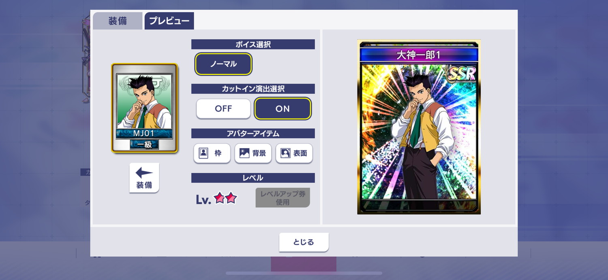Open the 枠 frame avatar item

(212, 153)
